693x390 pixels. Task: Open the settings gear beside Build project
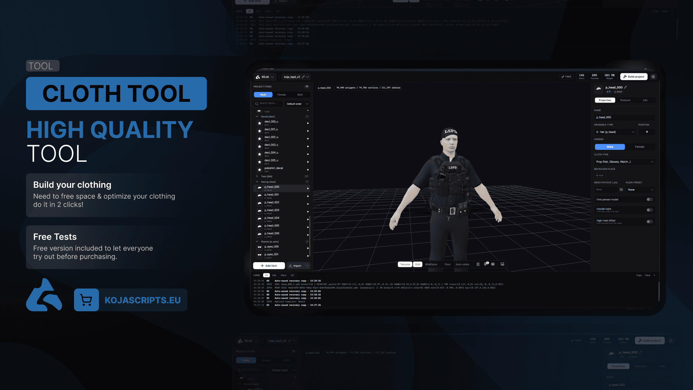tap(653, 77)
